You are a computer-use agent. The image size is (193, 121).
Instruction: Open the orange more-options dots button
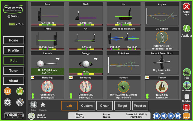(x=187, y=116)
